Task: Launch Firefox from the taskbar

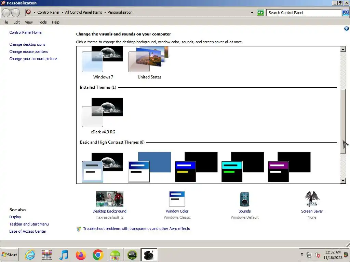Action: (x=81, y=254)
